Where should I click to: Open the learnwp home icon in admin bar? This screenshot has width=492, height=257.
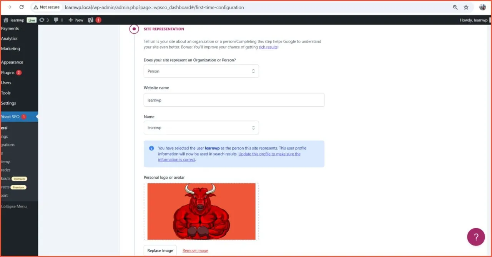point(6,20)
